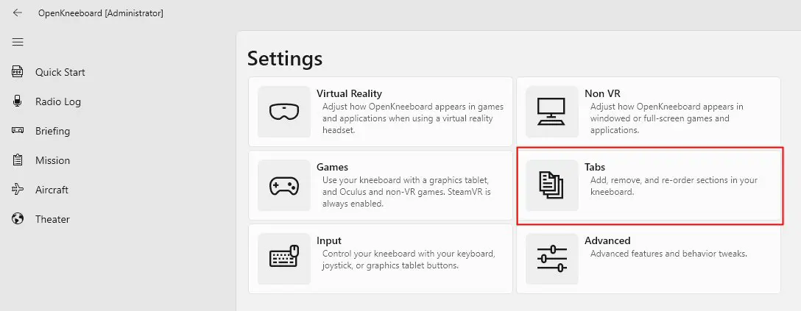Open the Mission clipboard icon
The image size is (801, 311).
point(18,160)
